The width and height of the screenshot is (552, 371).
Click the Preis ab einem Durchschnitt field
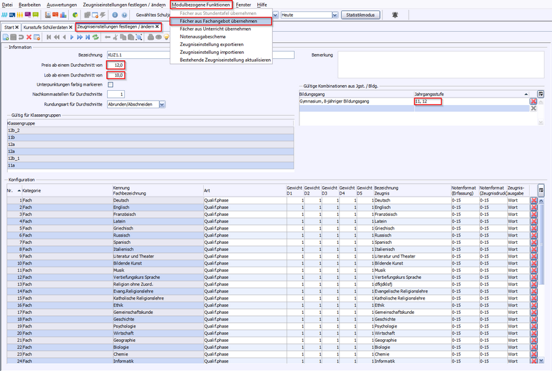click(118, 65)
